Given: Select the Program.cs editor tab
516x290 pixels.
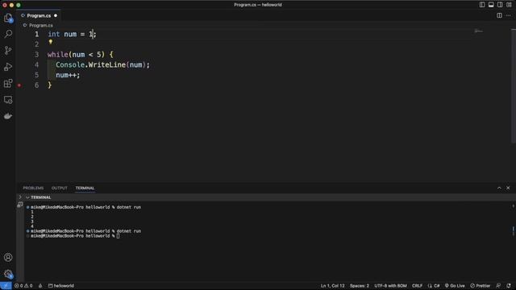Looking at the screenshot, I should (38, 15).
